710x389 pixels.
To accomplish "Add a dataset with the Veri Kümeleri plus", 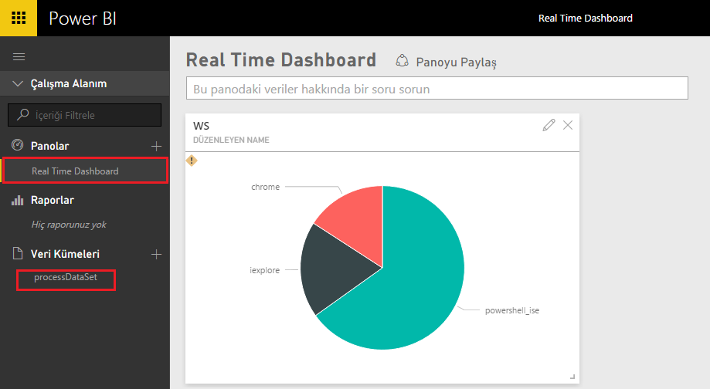I will click(156, 254).
